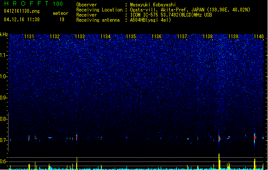Click the 'Observer' field label

(86, 5)
